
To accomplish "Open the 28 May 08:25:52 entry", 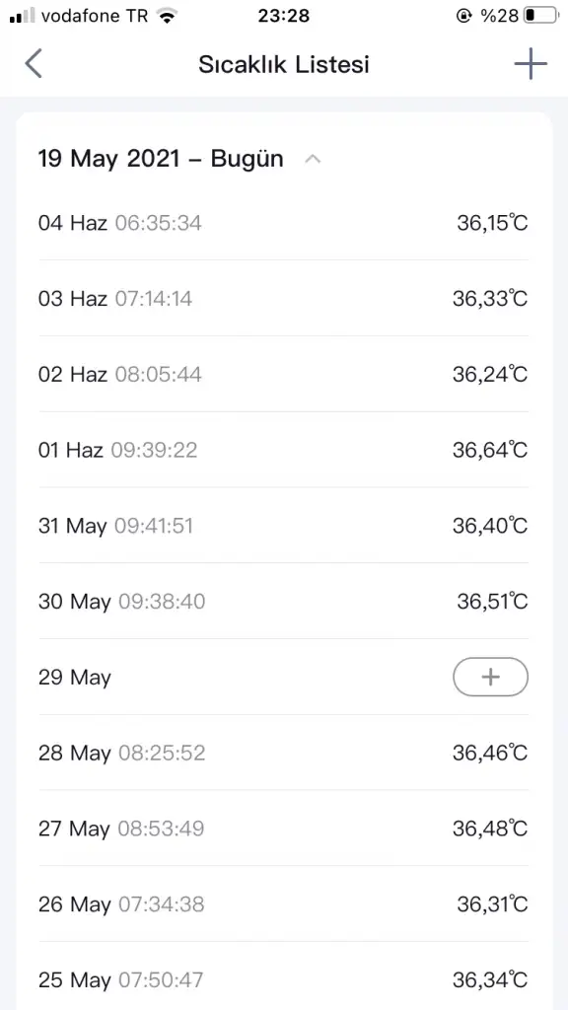I will (284, 753).
